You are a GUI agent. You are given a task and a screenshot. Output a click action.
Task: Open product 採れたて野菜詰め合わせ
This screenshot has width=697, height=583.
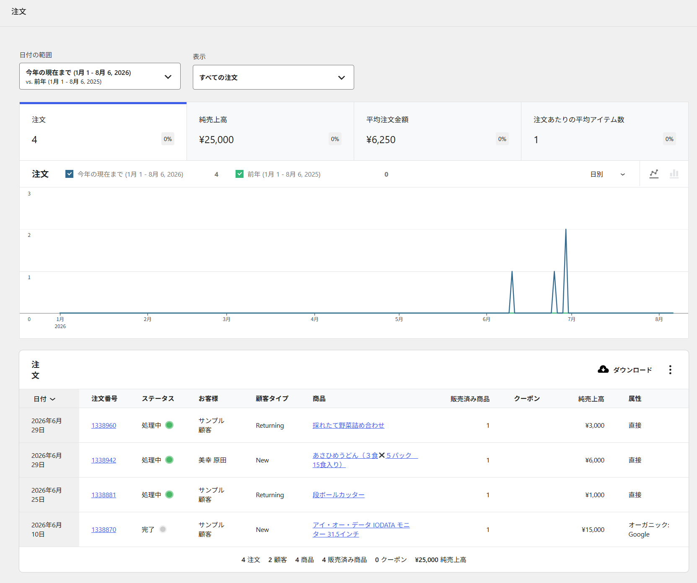(348, 425)
